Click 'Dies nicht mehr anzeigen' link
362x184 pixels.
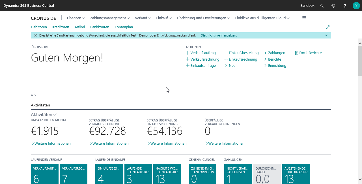click(x=219, y=35)
